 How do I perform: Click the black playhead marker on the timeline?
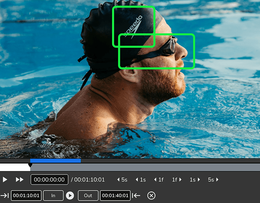(x=30, y=165)
